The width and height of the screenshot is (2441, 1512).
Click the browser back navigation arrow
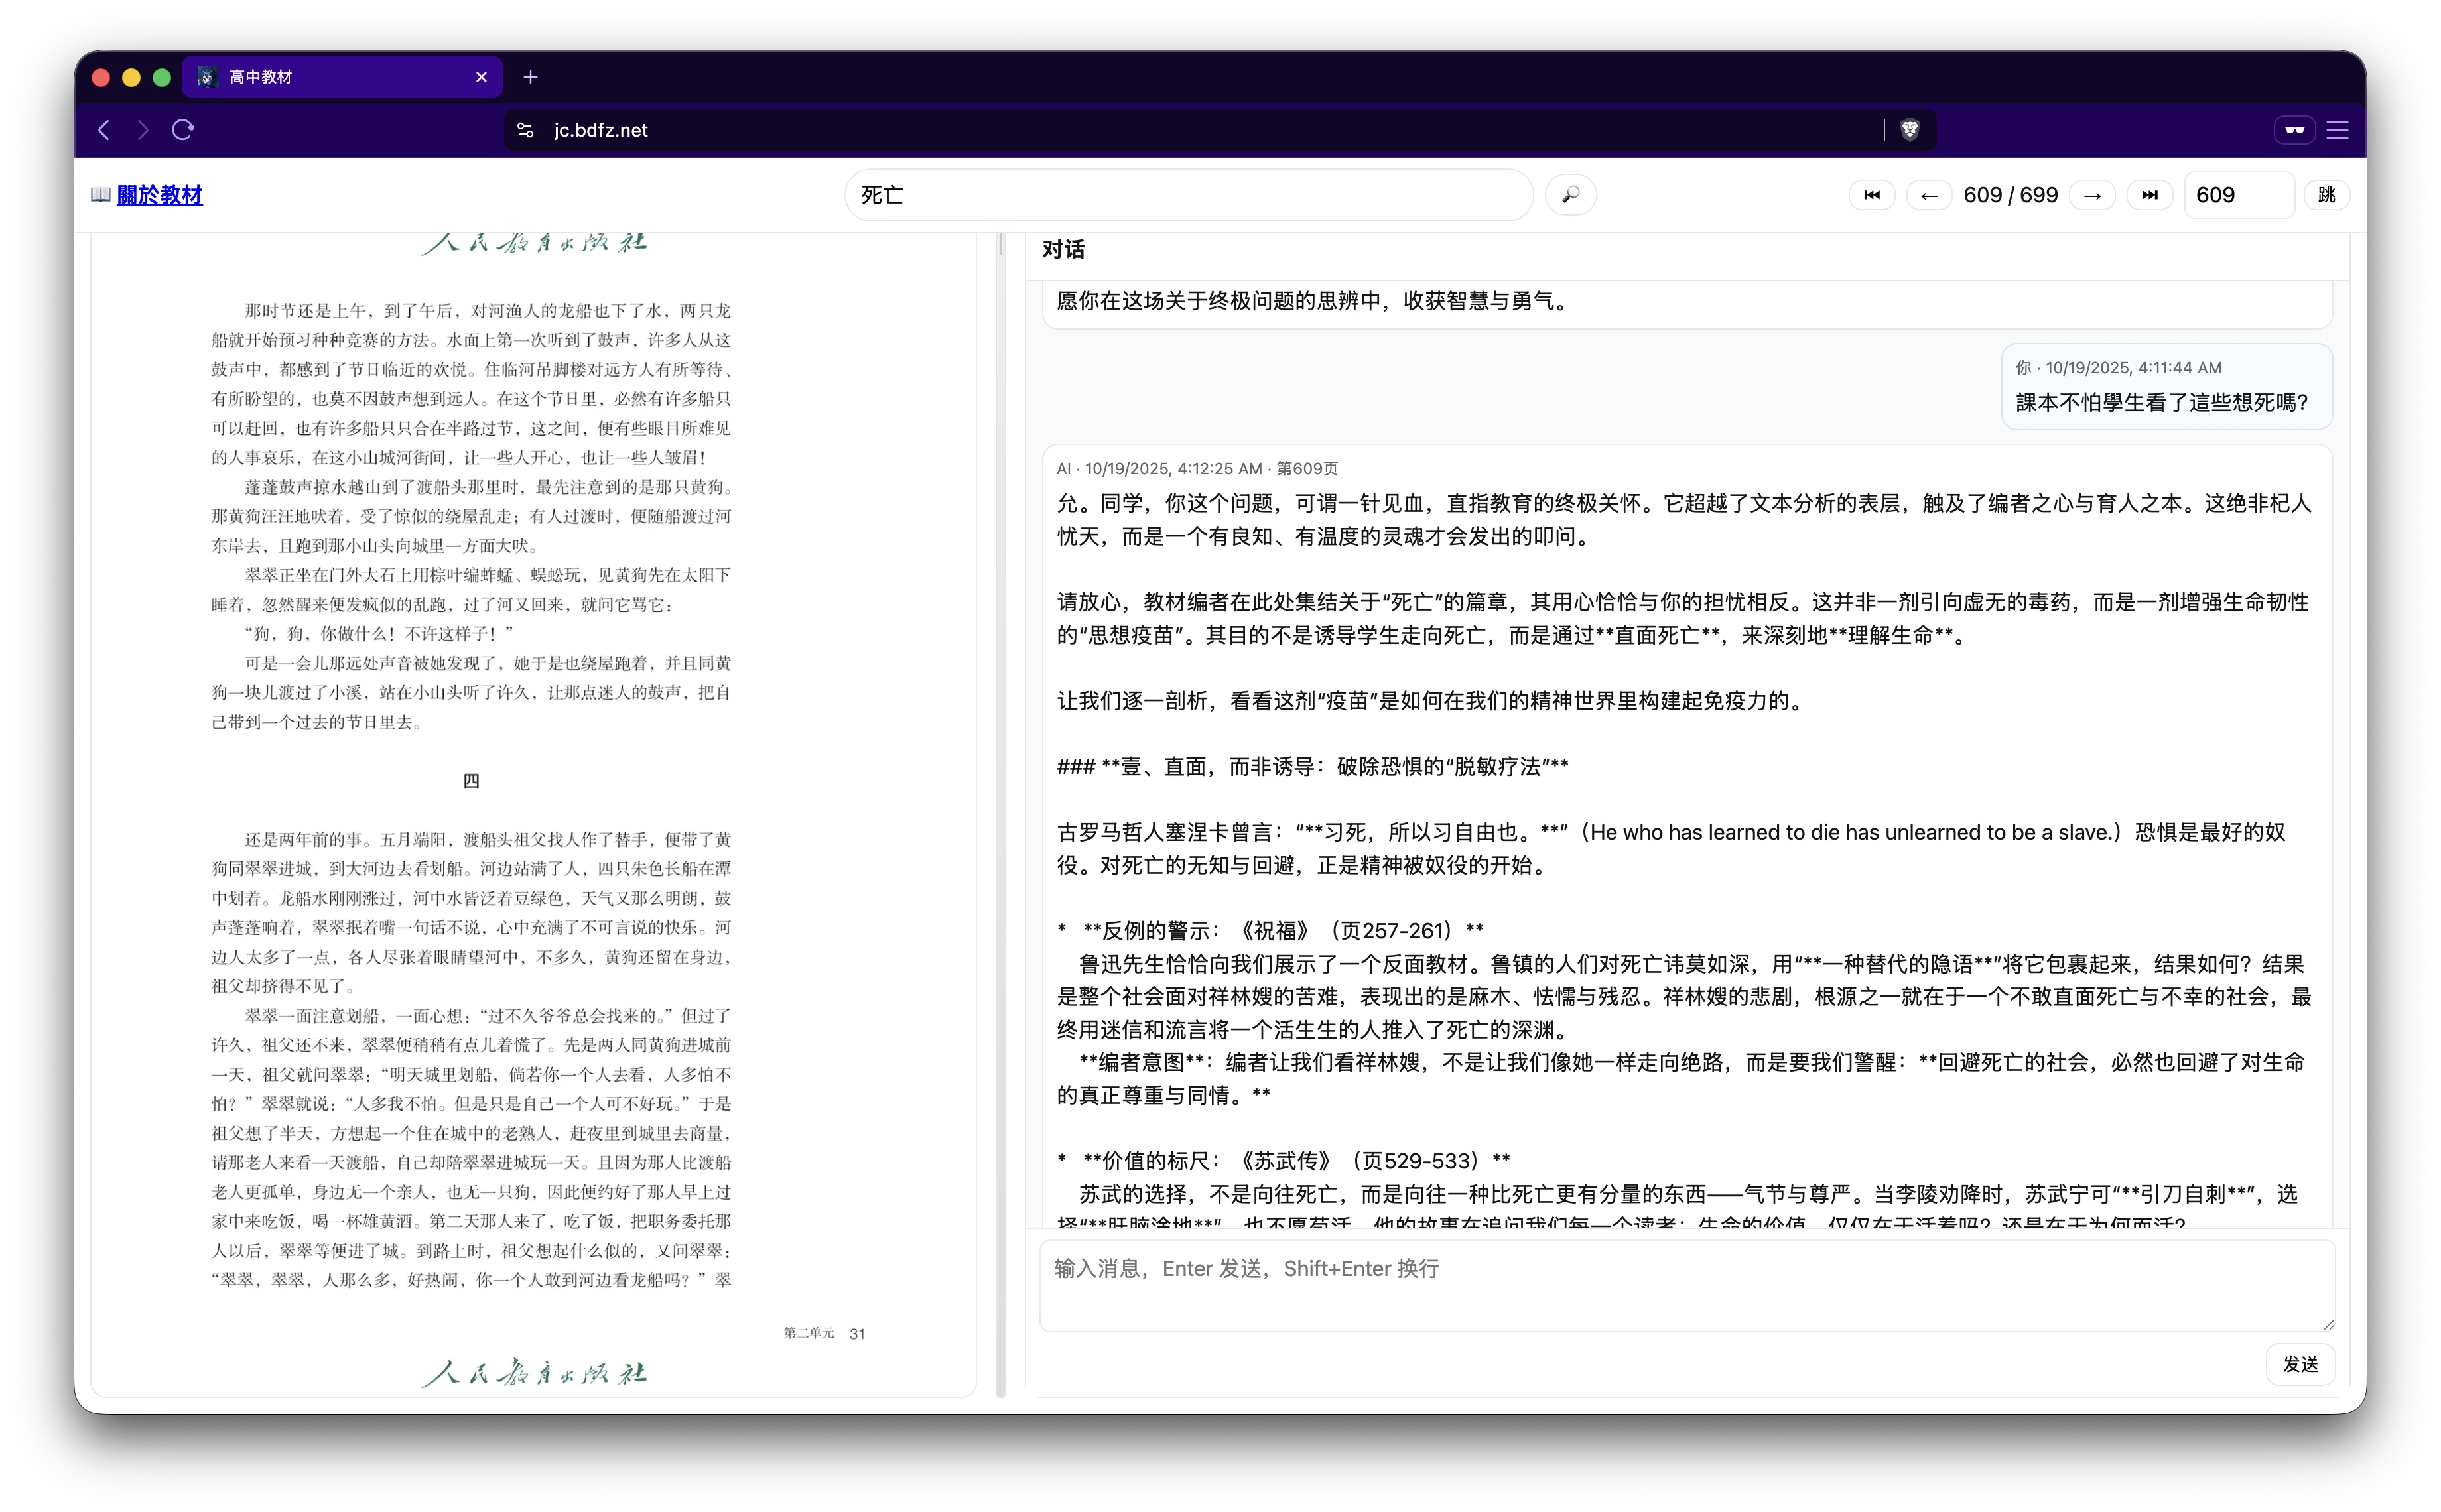point(104,130)
